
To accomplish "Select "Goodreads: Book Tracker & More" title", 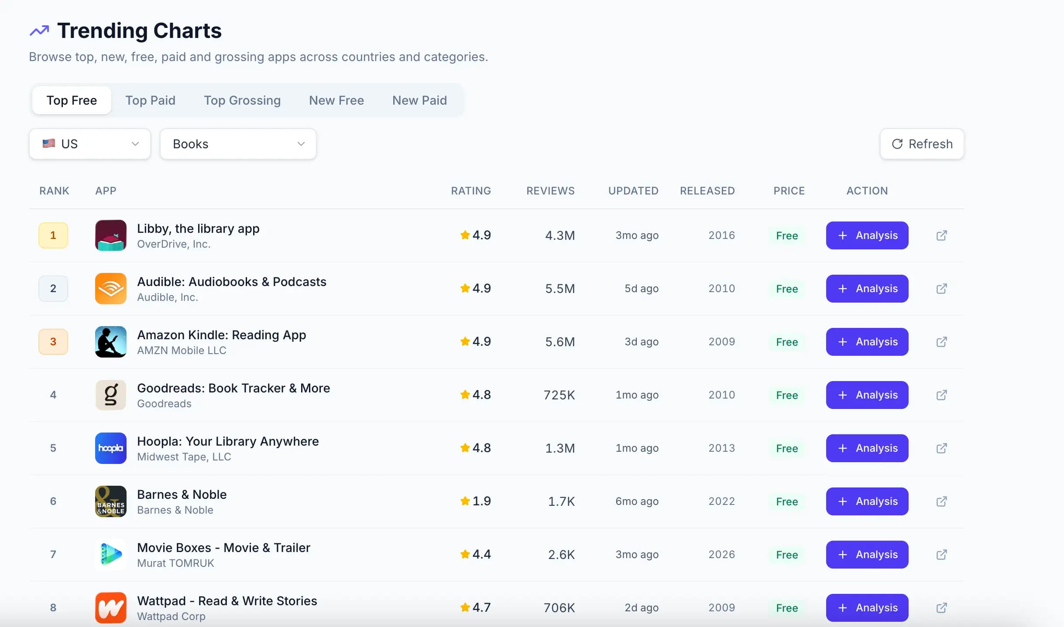I will point(233,388).
